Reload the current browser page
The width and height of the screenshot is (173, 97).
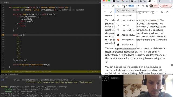coord(113,6)
